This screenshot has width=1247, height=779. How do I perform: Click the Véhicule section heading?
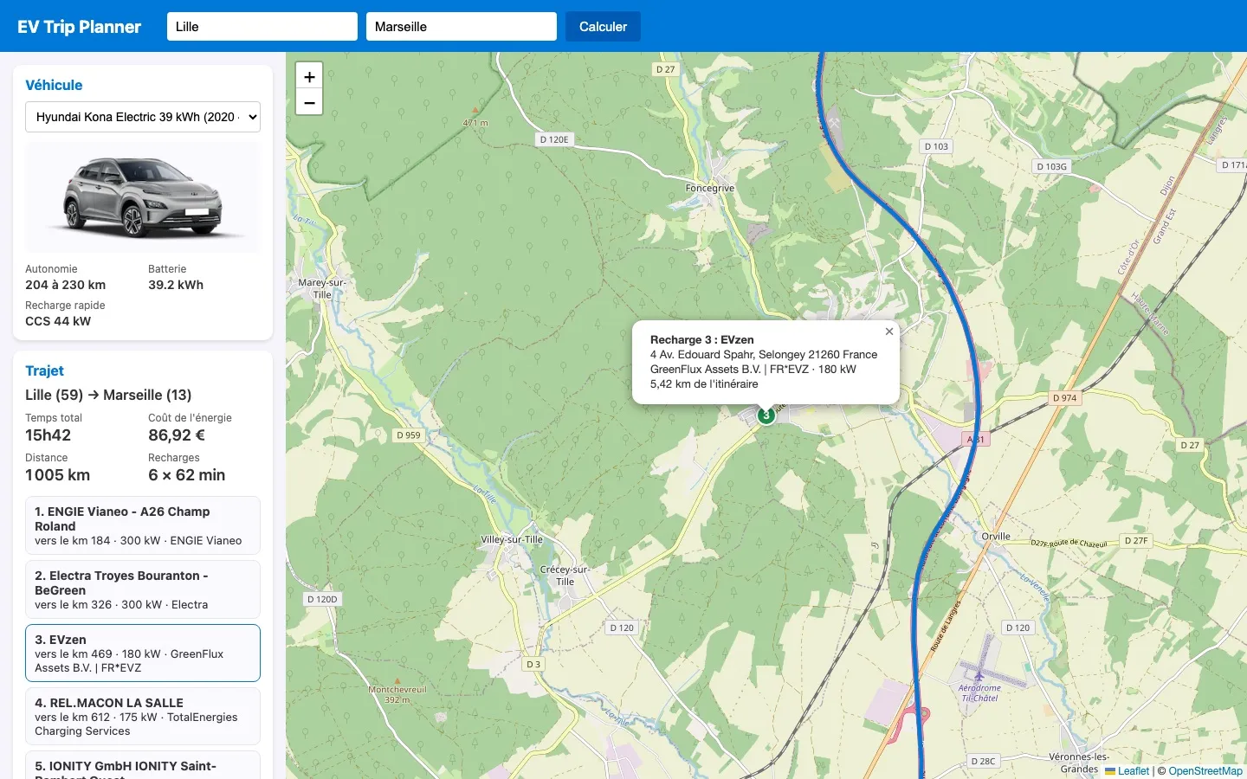coord(54,85)
